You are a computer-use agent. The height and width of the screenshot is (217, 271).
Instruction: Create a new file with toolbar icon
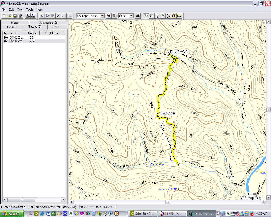coord(4,16)
